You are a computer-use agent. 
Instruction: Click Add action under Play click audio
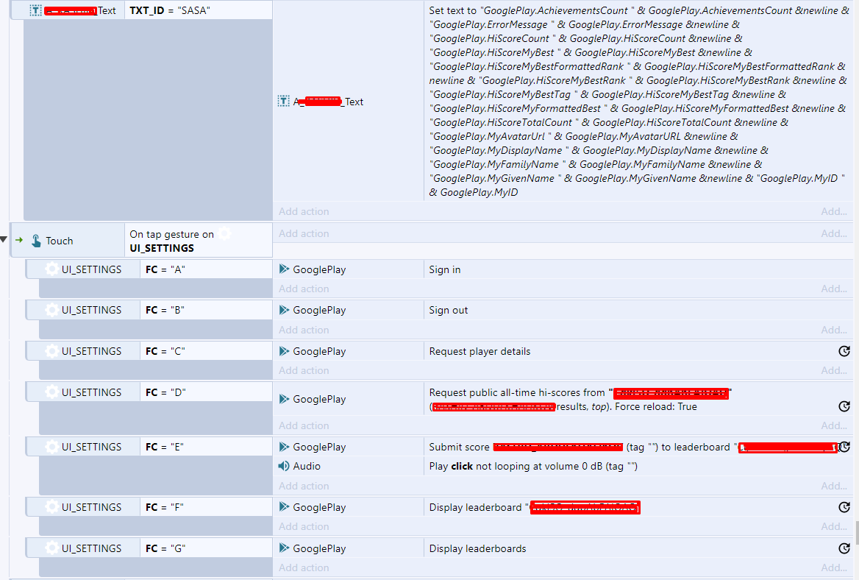pyautogui.click(x=304, y=487)
